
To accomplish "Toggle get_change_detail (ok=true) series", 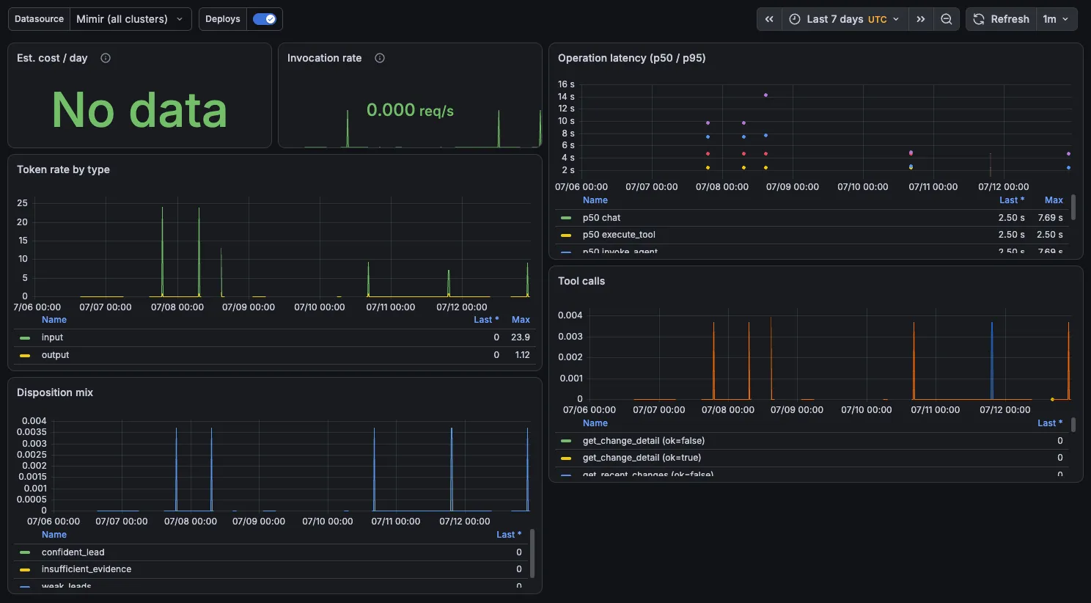I will point(642,458).
